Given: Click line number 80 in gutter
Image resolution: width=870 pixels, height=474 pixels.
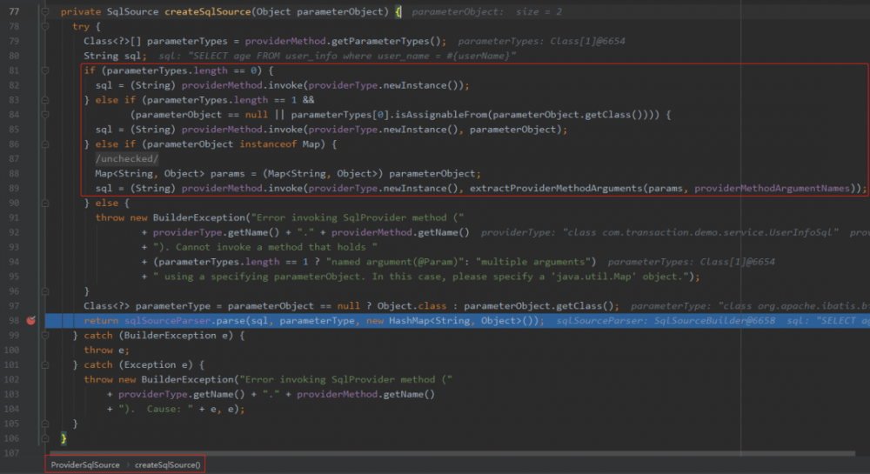Looking at the screenshot, I should [14, 56].
